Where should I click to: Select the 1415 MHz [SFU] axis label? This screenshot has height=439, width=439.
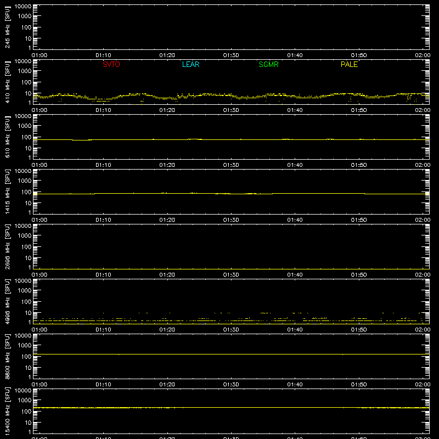coord(7,192)
